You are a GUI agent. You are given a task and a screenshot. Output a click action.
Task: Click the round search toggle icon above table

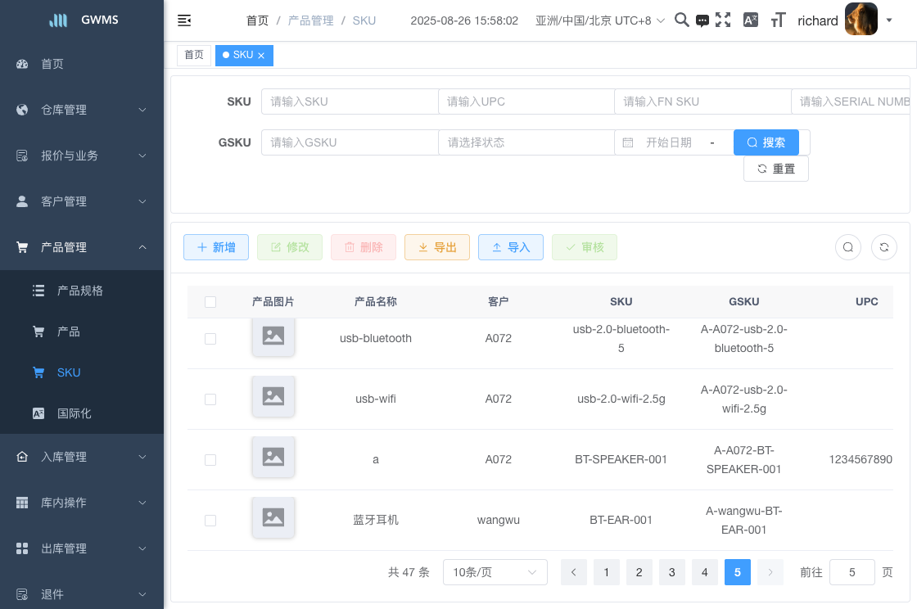click(848, 247)
